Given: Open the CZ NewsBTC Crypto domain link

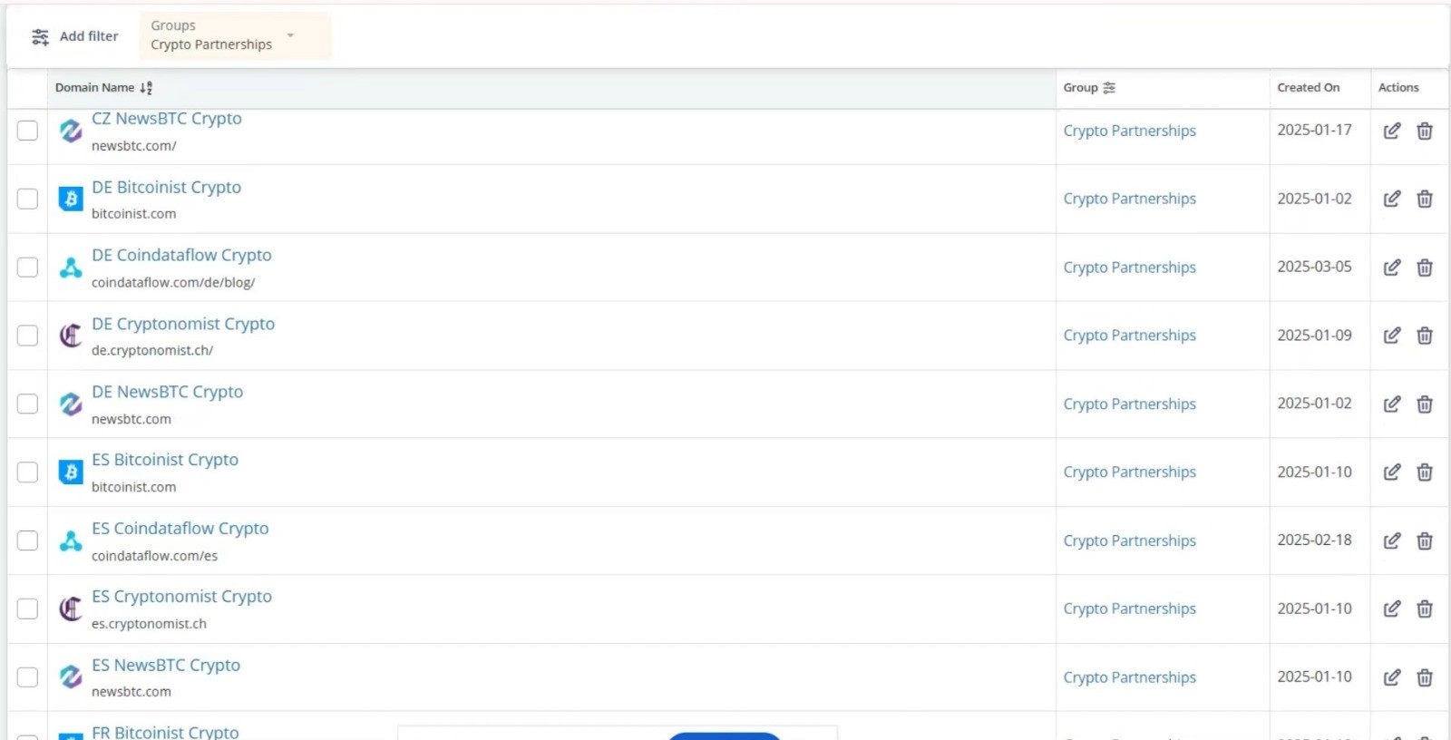Looking at the screenshot, I should [x=167, y=119].
